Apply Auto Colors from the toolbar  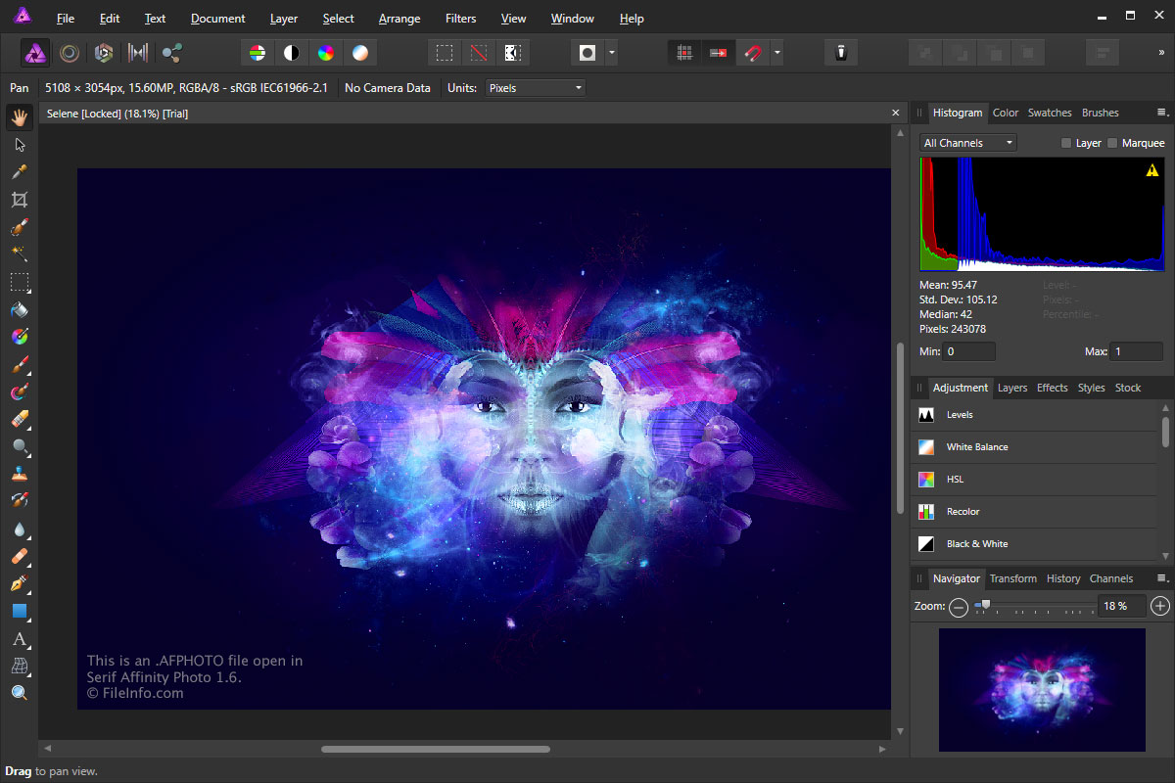point(326,53)
